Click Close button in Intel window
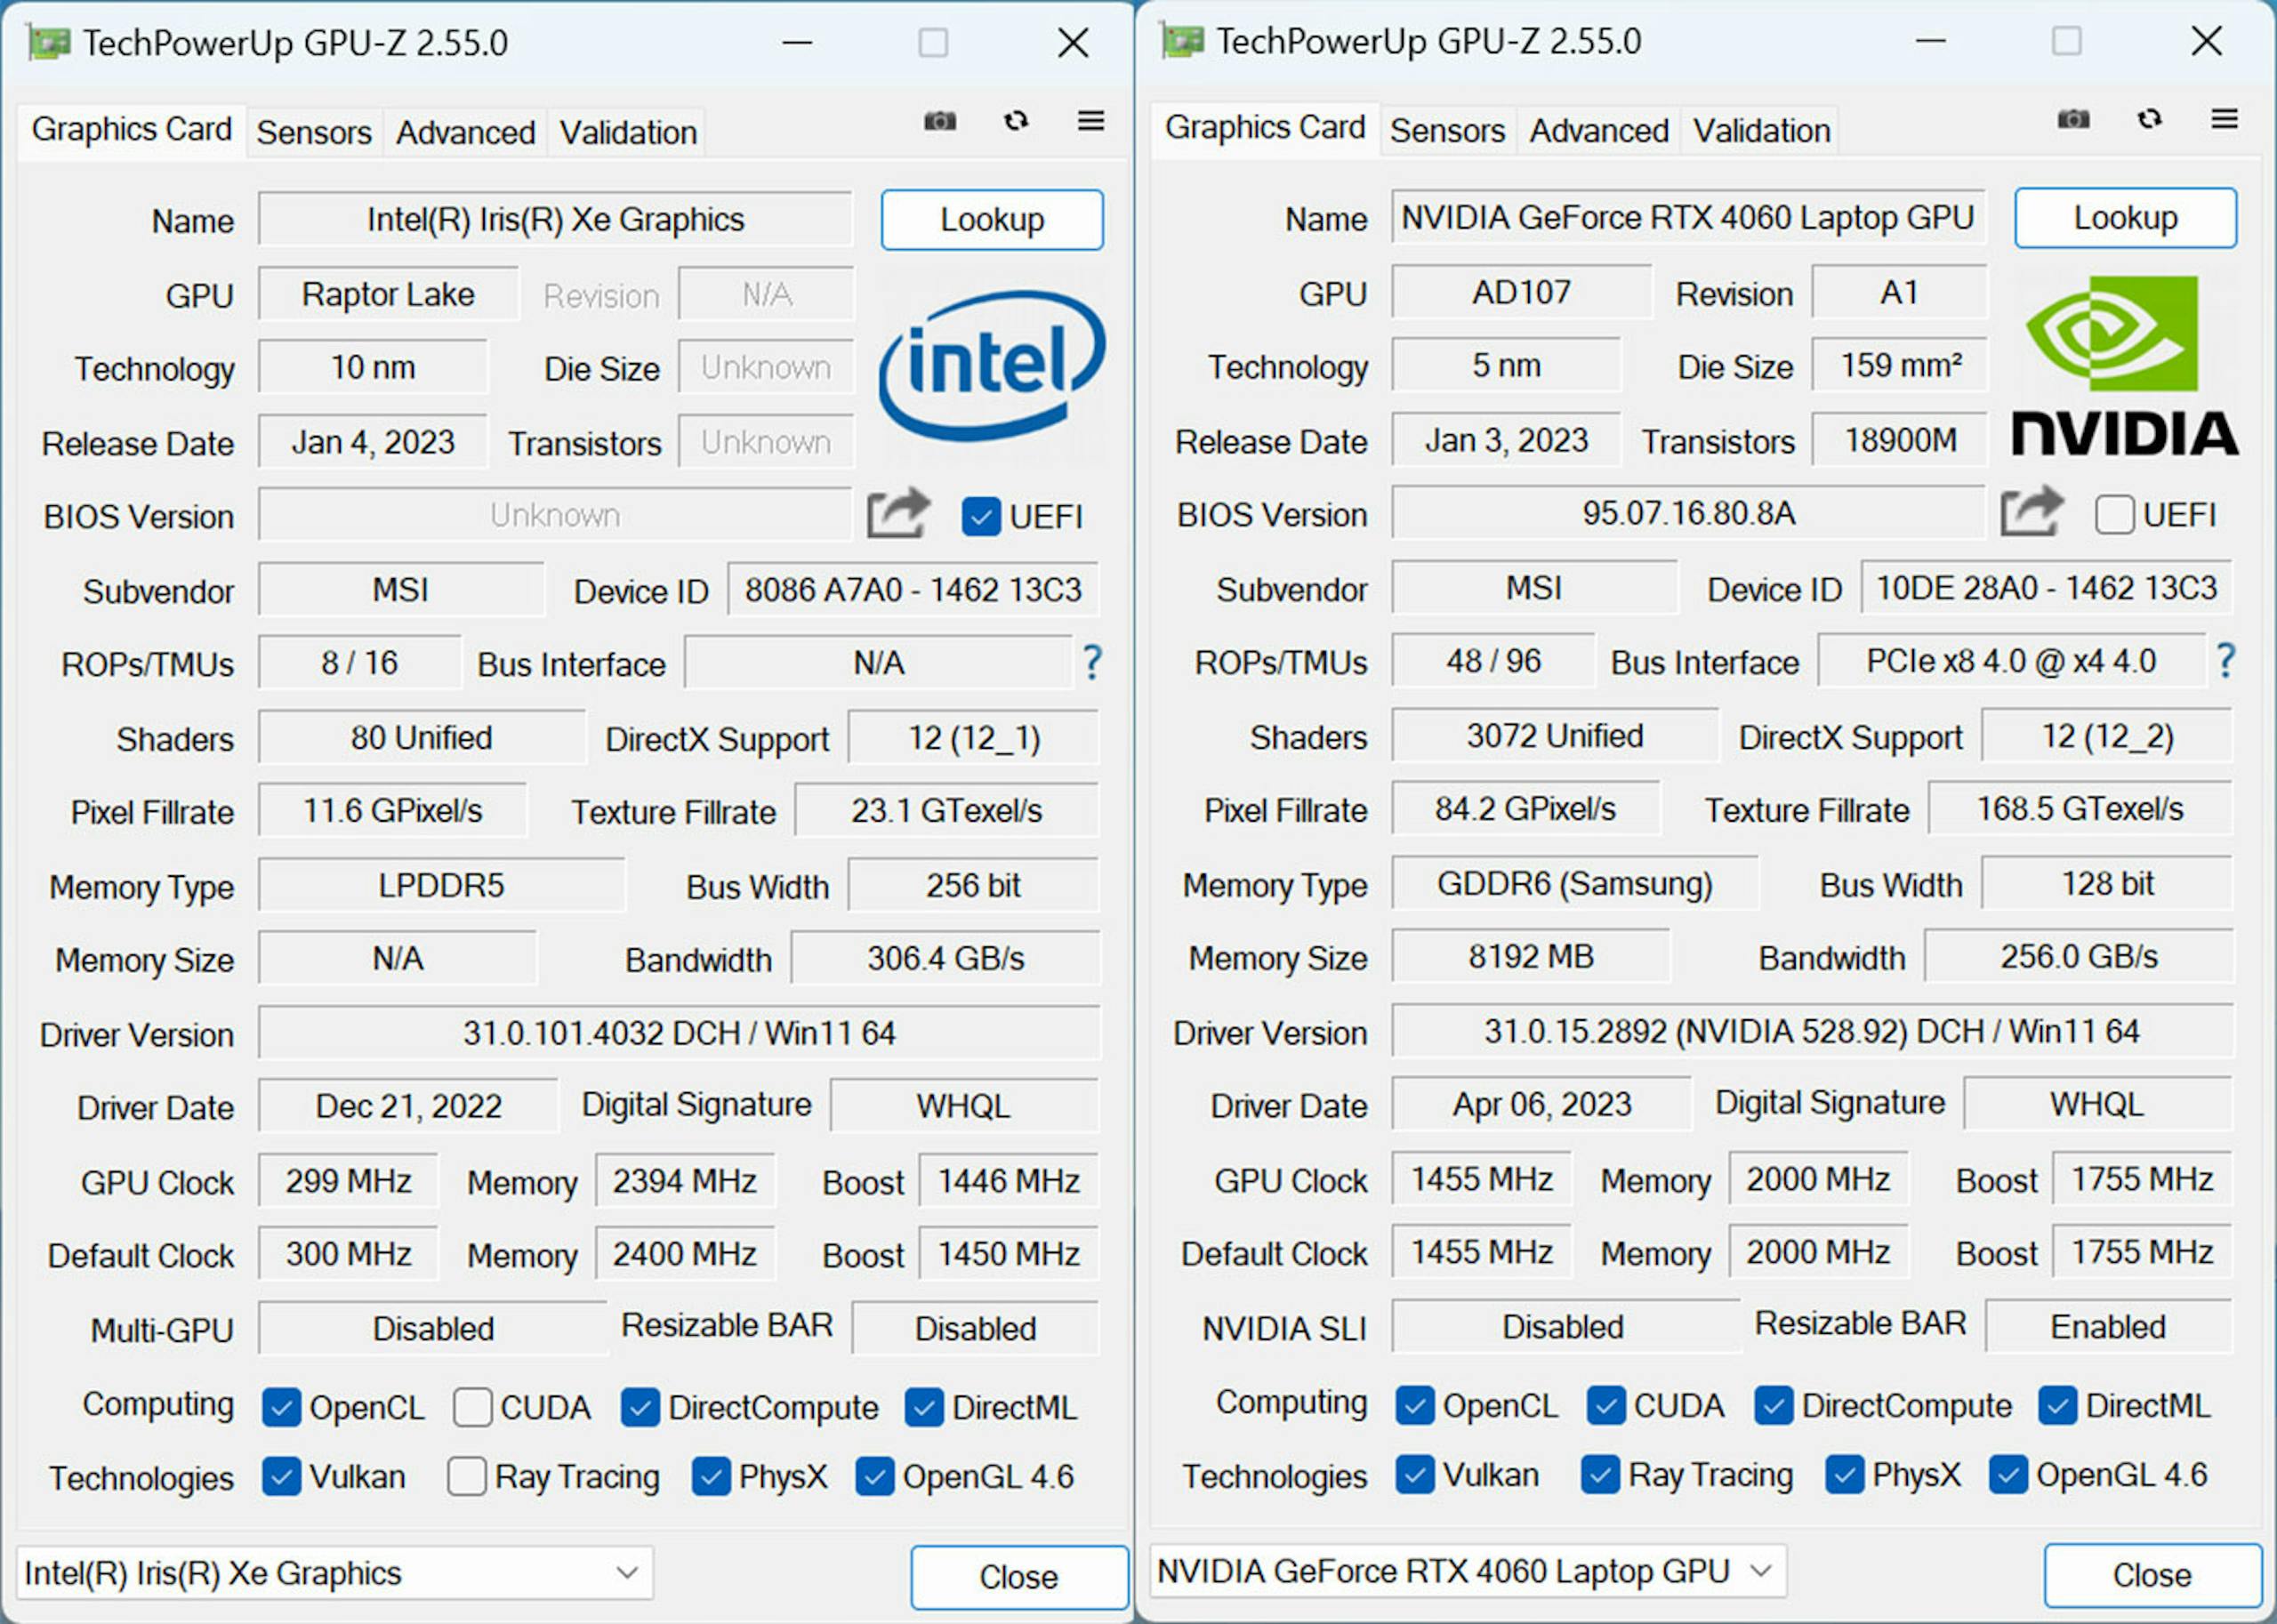Screen dimensions: 2277x1624 tap(1019, 1577)
